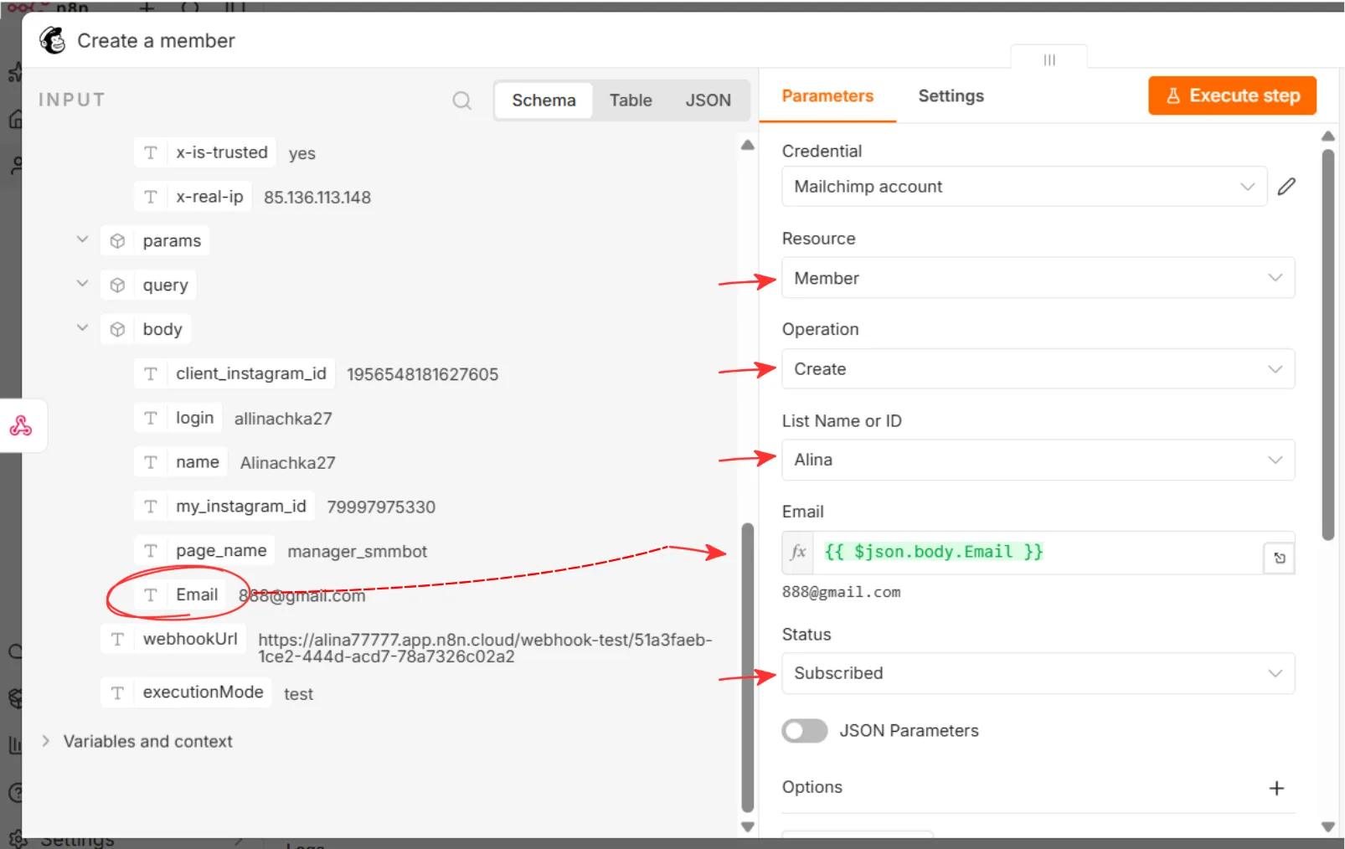Image resolution: width=1345 pixels, height=849 pixels.
Task: Open the Mailchimp account credential dropdown
Action: (1023, 187)
